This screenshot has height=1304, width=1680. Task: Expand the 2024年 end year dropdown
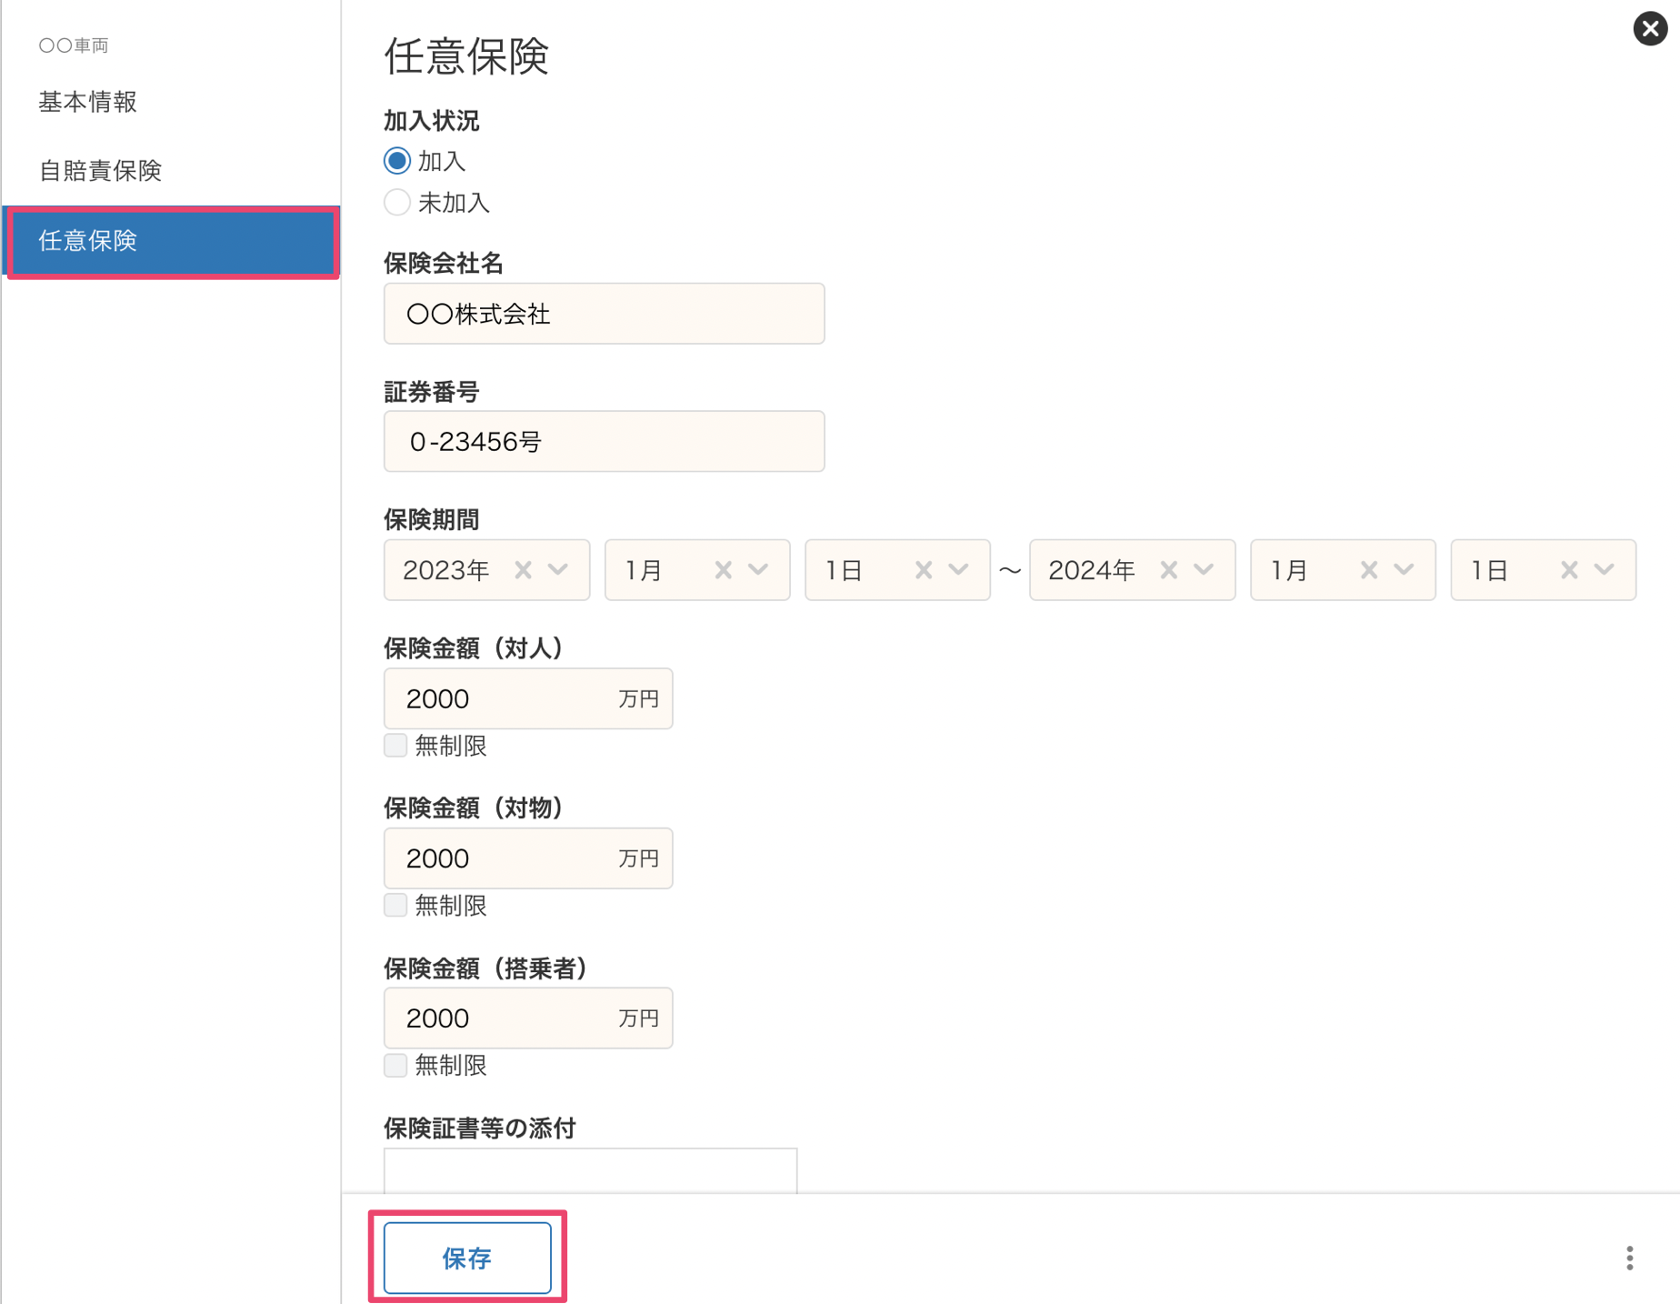(1204, 570)
